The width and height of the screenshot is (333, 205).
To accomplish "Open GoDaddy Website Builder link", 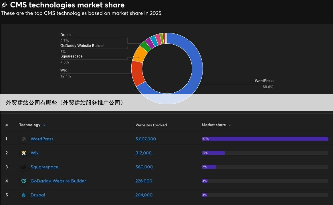I will [58, 181].
